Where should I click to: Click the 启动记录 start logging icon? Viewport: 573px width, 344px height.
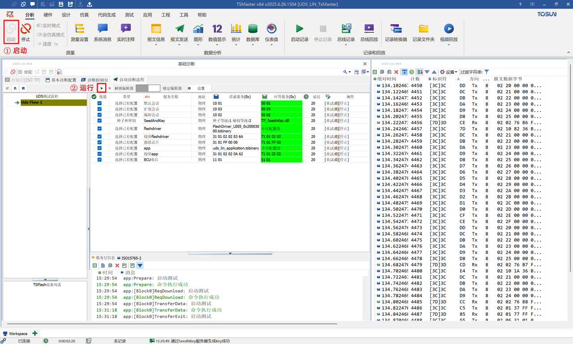(299, 31)
